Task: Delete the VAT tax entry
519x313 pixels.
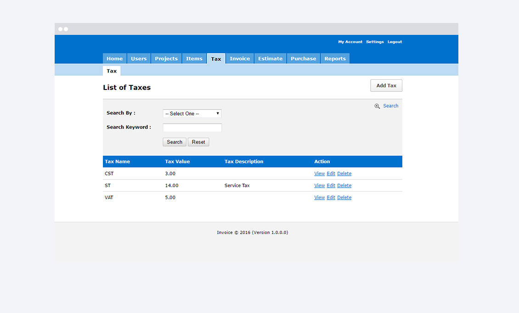Action: 344,197
